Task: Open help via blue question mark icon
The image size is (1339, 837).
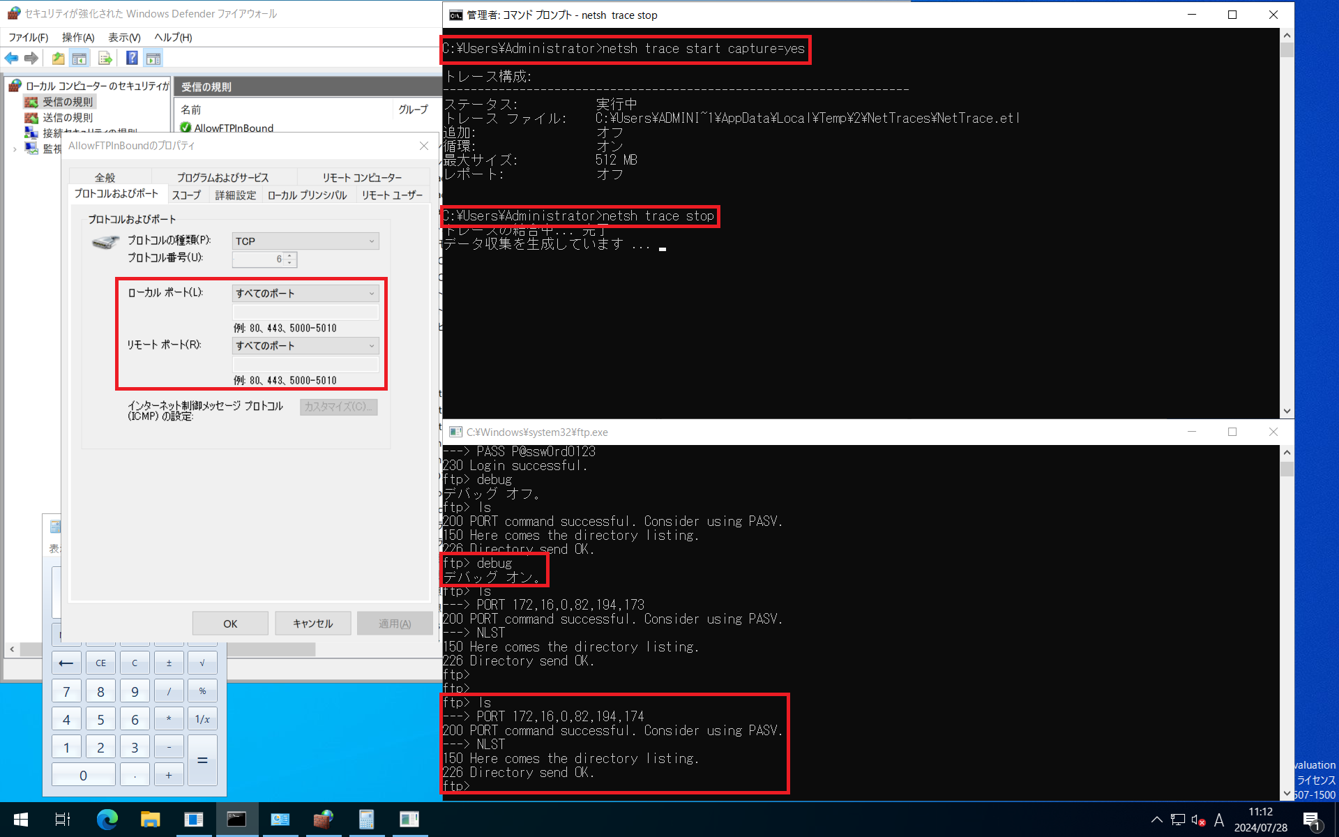Action: coord(132,59)
